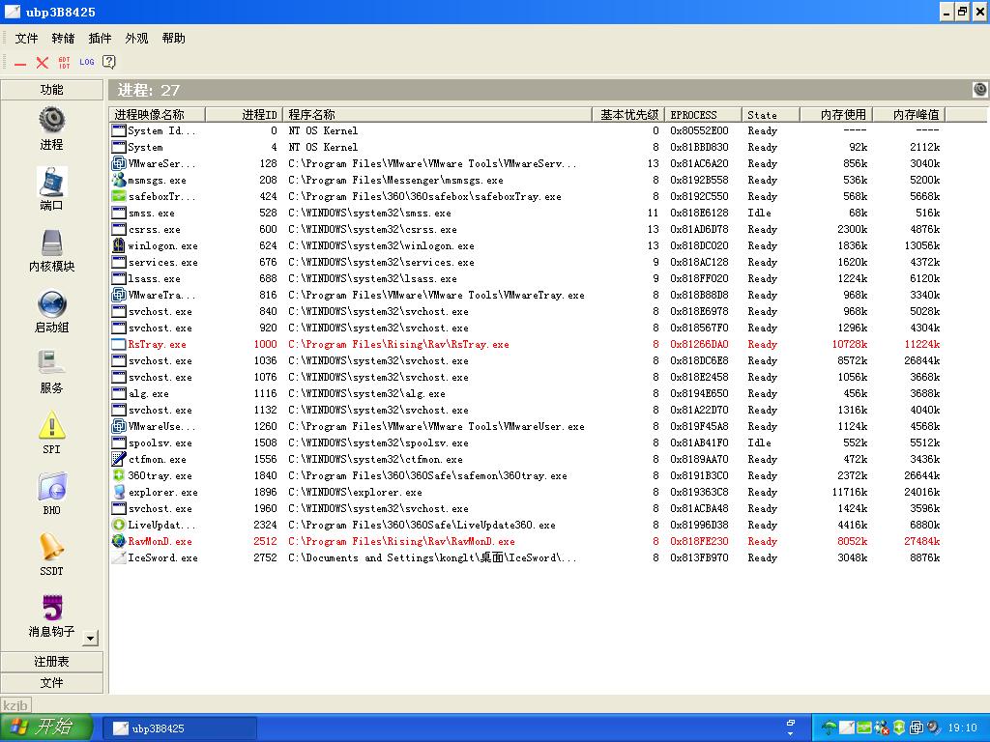Screen dimensions: 990x742
Task: Click the msmsgs.exe process icon
Action: pos(119,180)
